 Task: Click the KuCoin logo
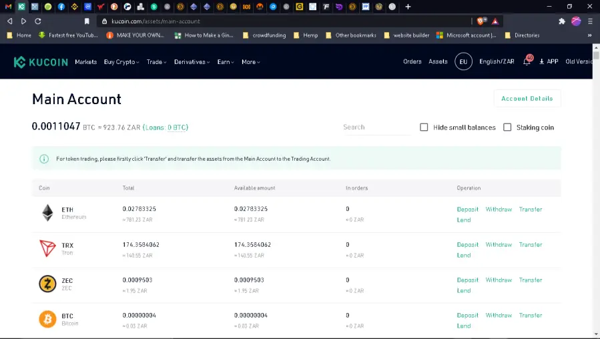tap(41, 62)
